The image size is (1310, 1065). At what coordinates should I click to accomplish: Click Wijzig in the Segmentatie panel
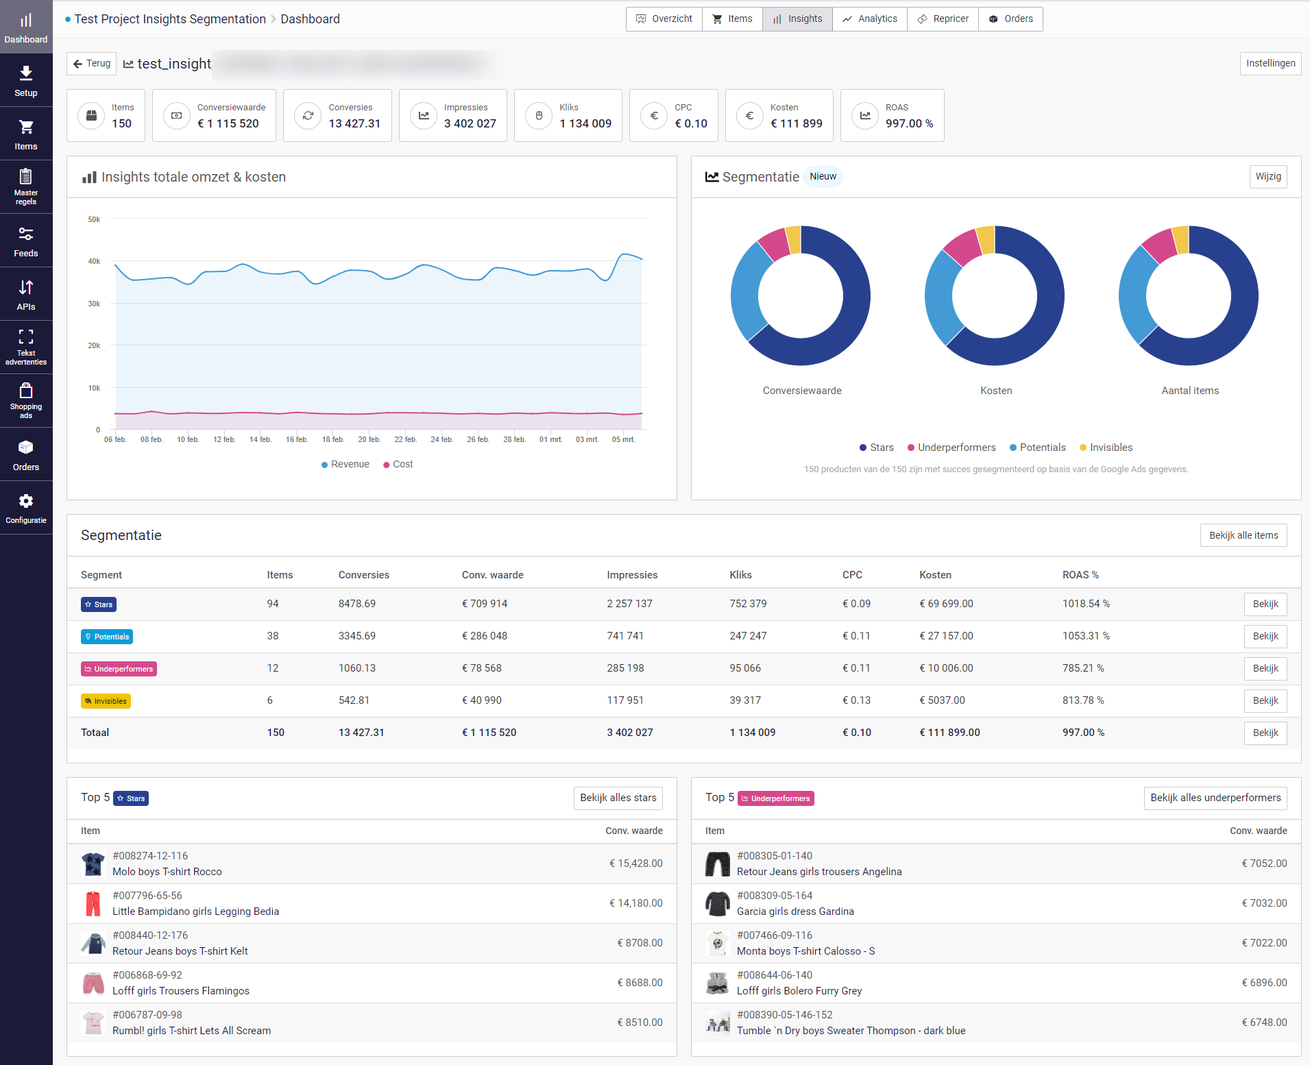point(1267,177)
